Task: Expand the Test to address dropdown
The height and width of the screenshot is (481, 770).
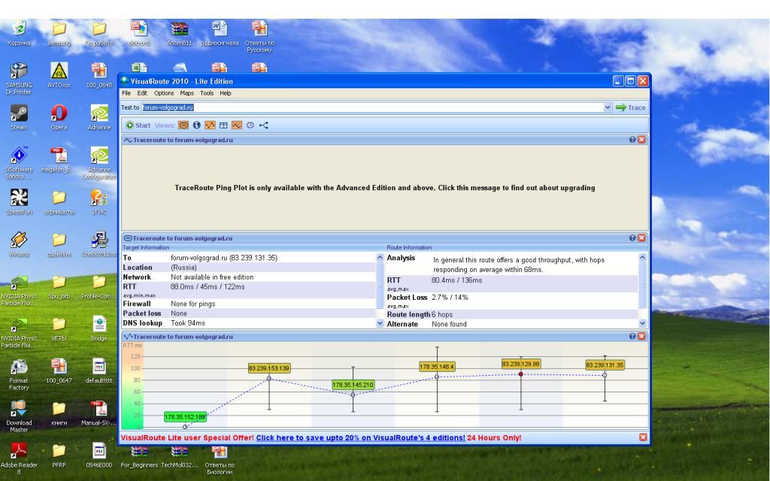Action: 608,107
